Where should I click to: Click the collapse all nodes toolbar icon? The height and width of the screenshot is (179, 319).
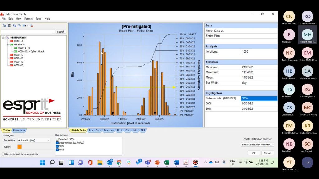click(19, 25)
